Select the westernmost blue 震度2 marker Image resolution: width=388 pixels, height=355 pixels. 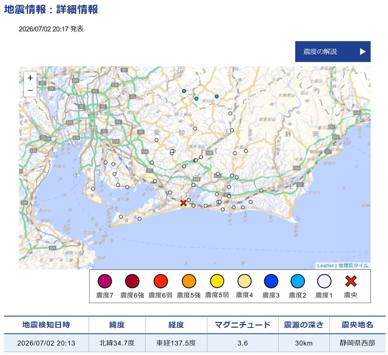point(184,91)
